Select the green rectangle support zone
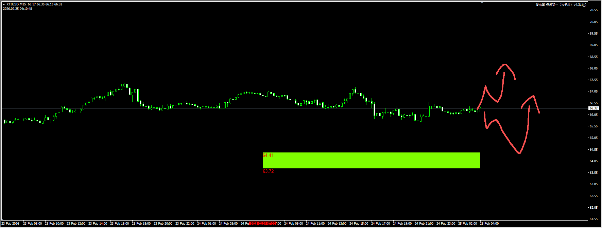This screenshot has height=228, width=602. point(371,160)
